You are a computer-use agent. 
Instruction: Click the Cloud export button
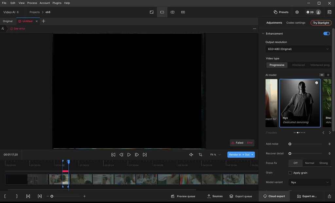pos(274,196)
